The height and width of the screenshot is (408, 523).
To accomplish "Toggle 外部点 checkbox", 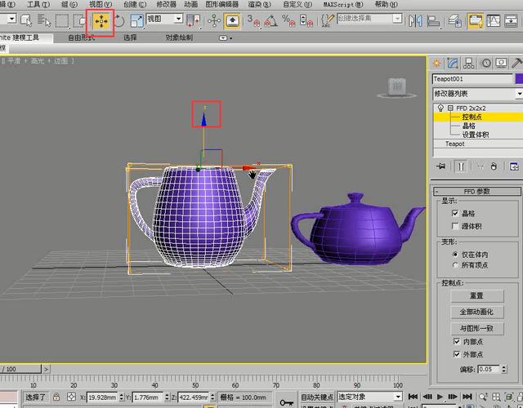I will (x=457, y=354).
